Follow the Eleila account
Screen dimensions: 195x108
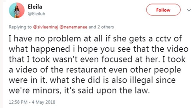coord(163,10)
